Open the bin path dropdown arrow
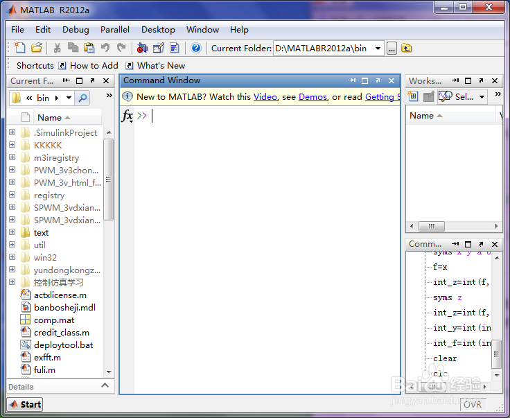510x418 pixels. 69,98
